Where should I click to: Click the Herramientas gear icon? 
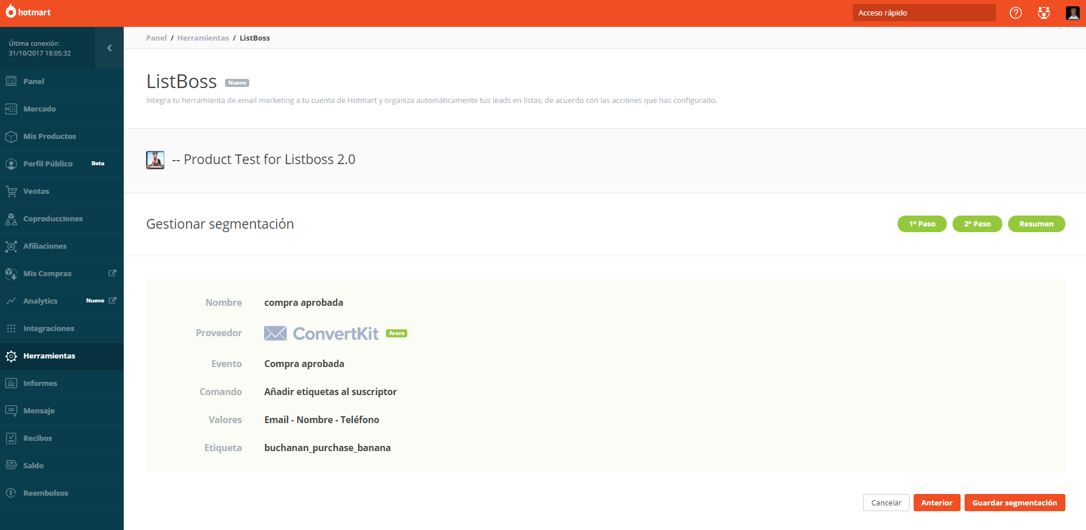point(11,356)
